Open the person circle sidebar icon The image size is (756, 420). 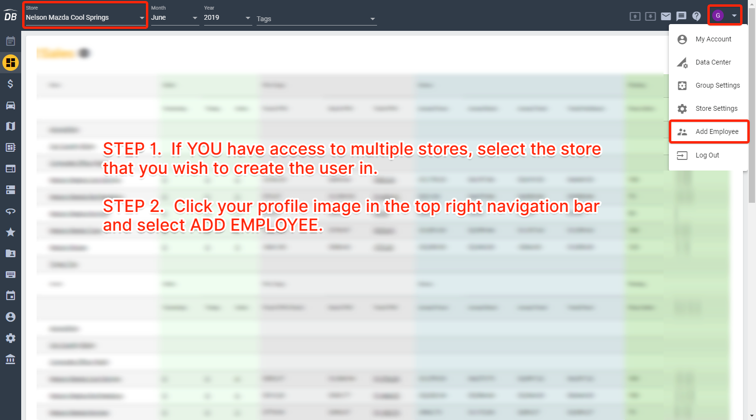coord(11,317)
